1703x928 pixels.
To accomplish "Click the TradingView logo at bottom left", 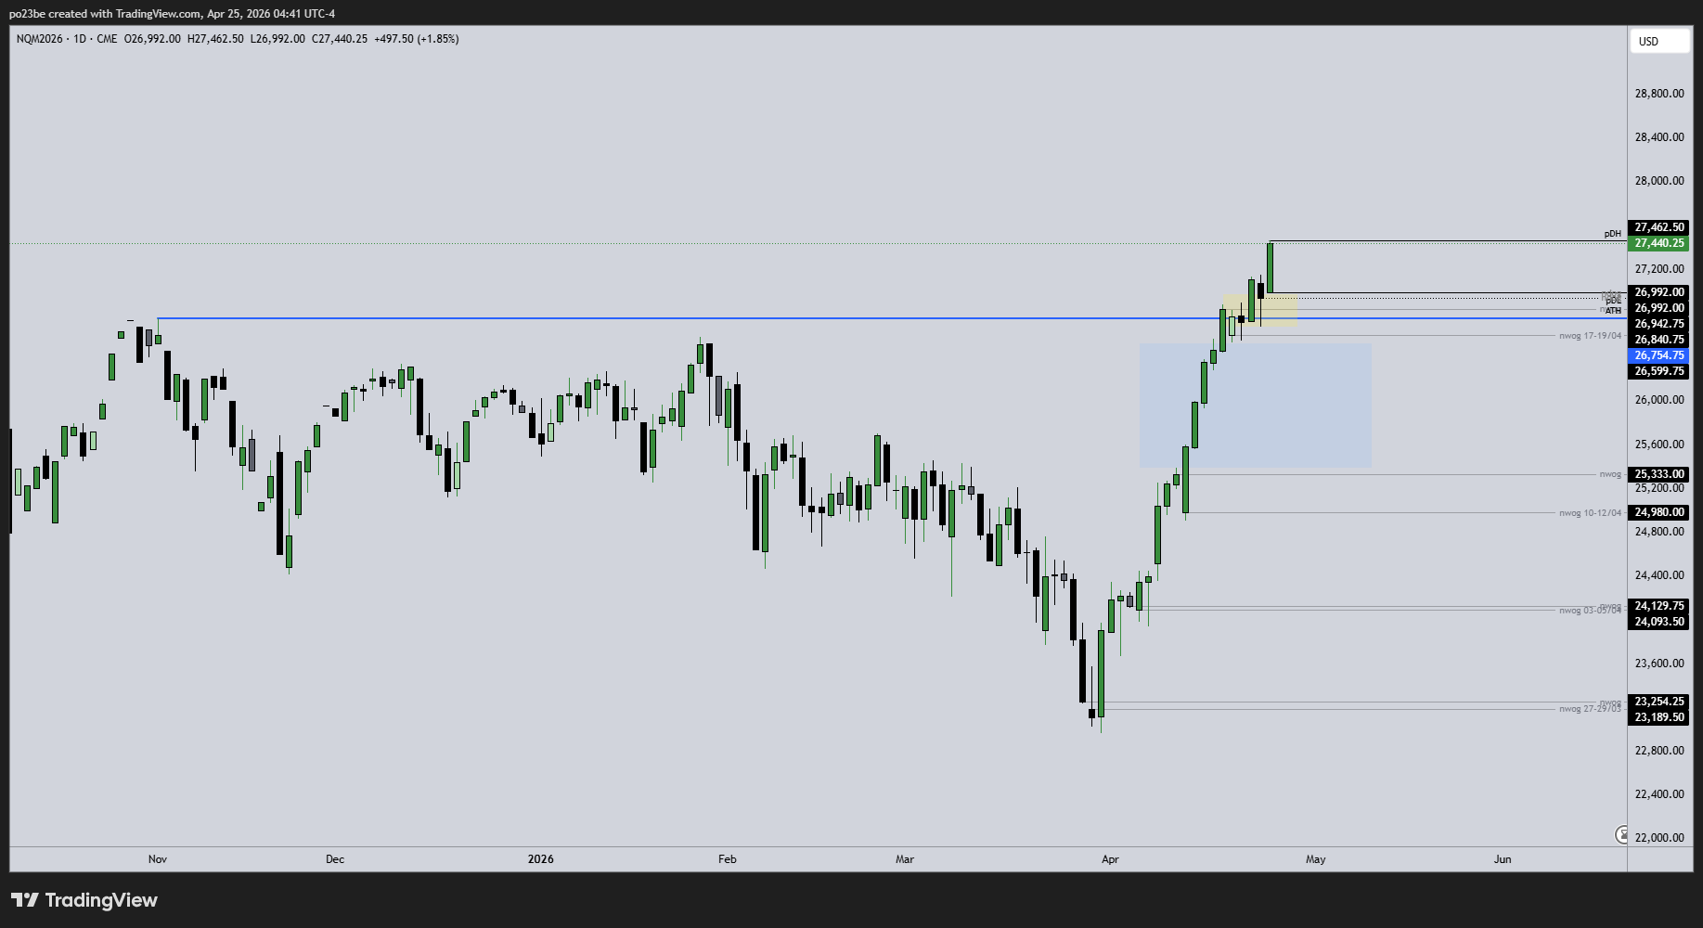I will tap(84, 900).
